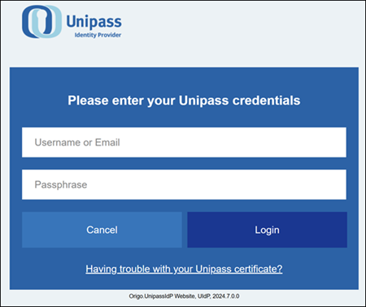Focus the Passphrase input field
The width and height of the screenshot is (366, 307).
pyautogui.click(x=184, y=184)
